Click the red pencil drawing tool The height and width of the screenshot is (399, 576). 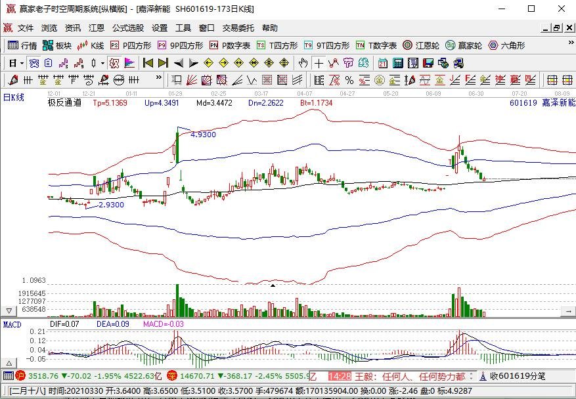14,79
